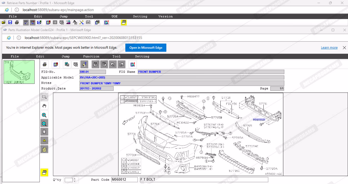Click the yellow warning triangle icon
This screenshot has width=348, height=184.
point(44,140)
